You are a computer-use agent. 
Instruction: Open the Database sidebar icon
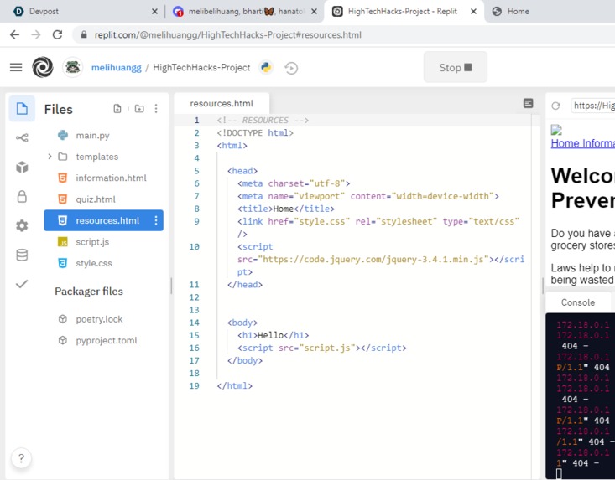pyautogui.click(x=22, y=255)
